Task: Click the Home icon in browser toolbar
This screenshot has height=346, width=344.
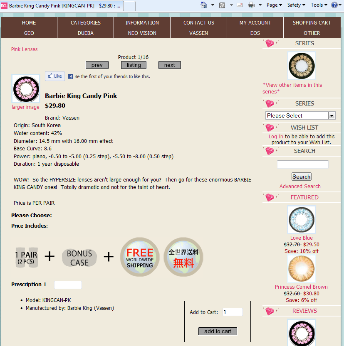Action: coord(204,5)
